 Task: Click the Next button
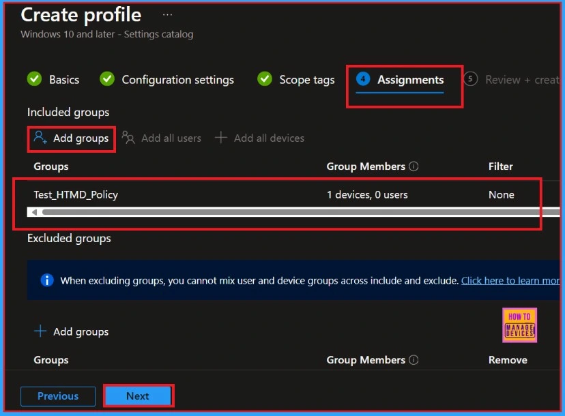[x=139, y=396]
